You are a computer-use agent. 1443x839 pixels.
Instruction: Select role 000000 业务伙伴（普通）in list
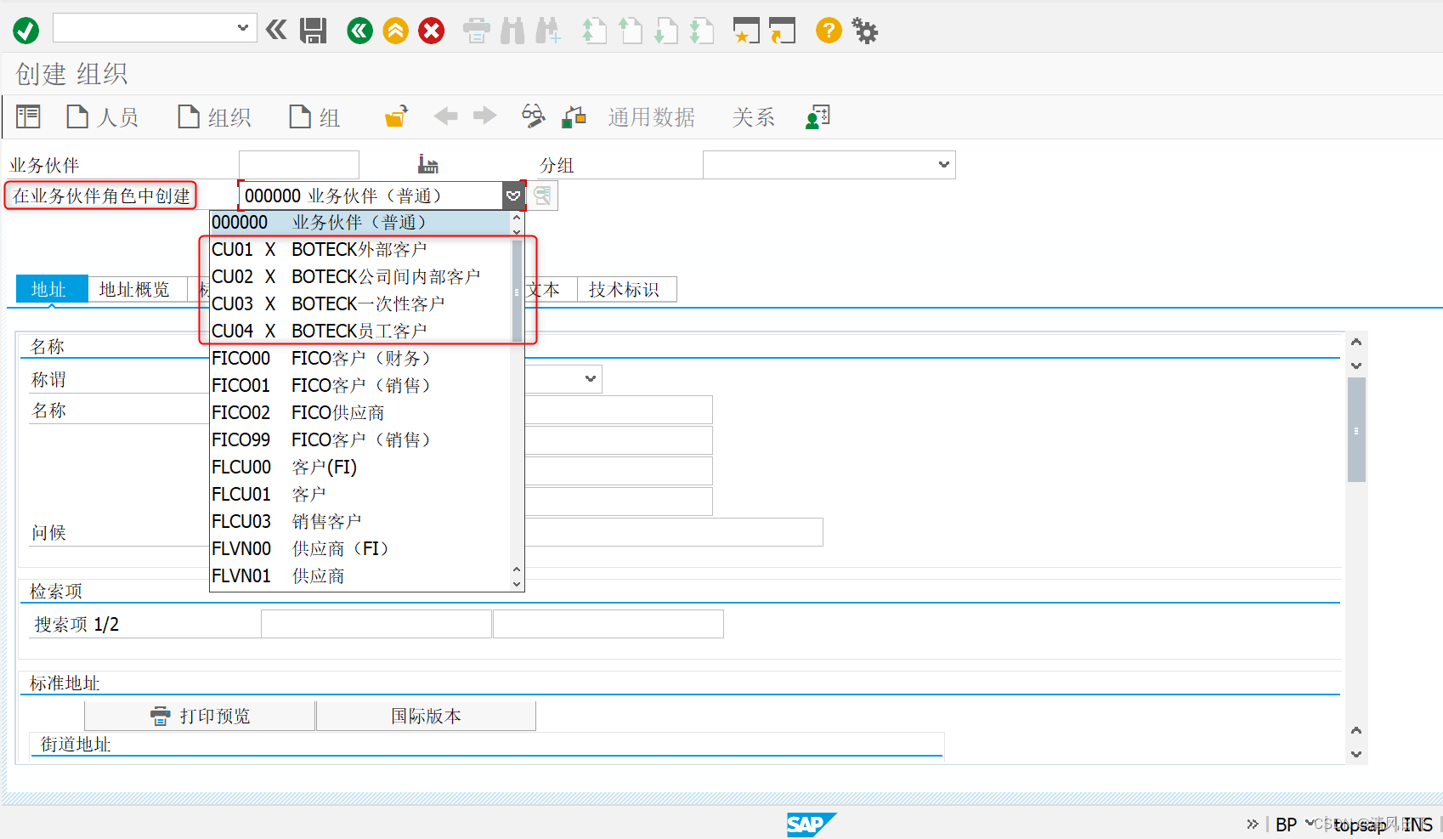[360, 223]
